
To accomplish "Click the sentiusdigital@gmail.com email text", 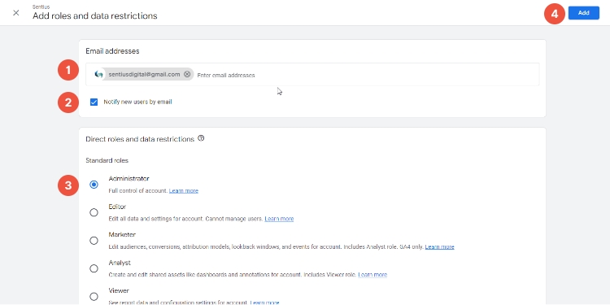I will tap(144, 74).
